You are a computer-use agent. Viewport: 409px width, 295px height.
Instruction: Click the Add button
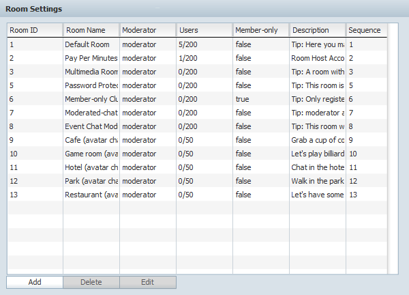click(x=35, y=282)
